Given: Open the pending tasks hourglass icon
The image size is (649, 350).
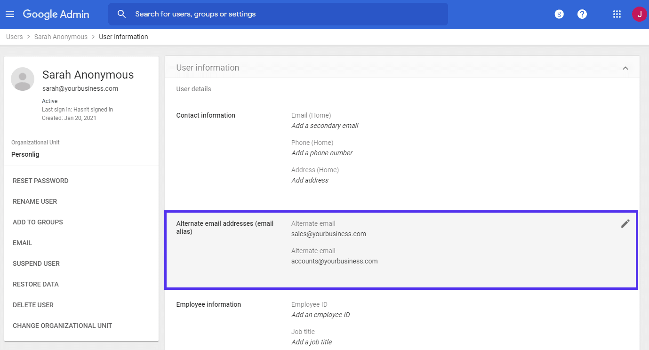Looking at the screenshot, I should pyautogui.click(x=559, y=14).
